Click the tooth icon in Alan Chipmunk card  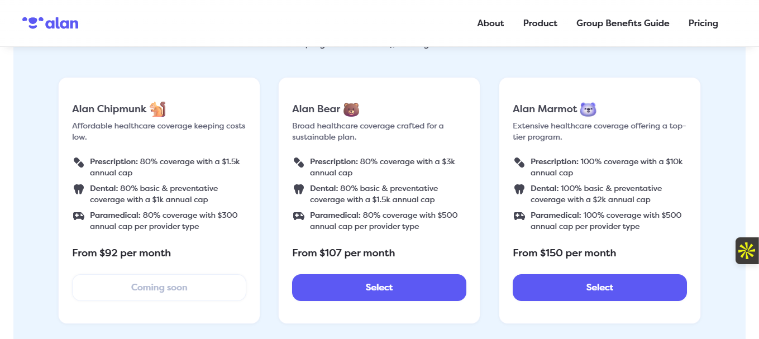(79, 189)
